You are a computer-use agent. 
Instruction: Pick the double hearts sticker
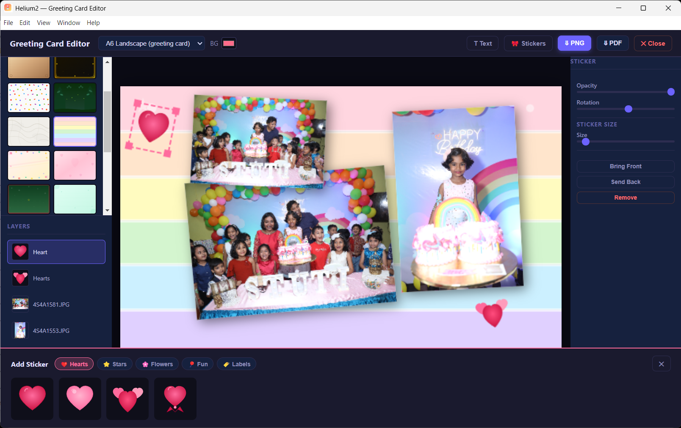[x=127, y=398]
